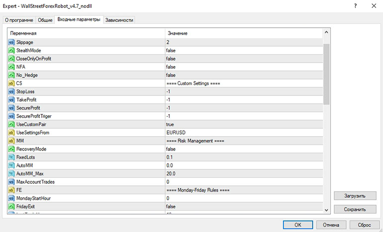Click the 'Отмена' cancel button
The image size is (383, 232).
pos(331,225)
